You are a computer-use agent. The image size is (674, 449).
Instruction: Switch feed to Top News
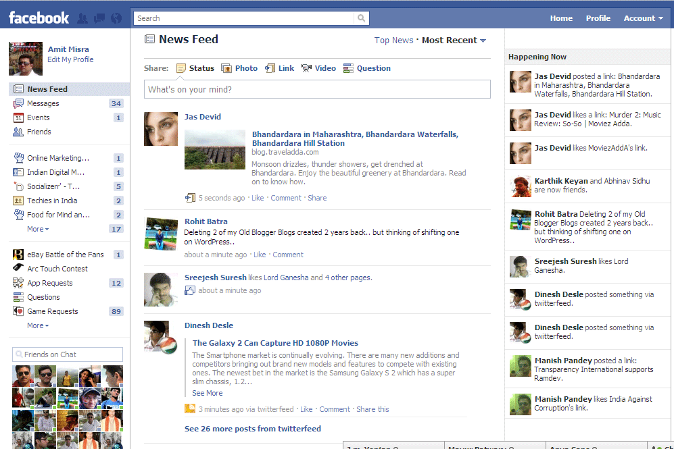click(393, 41)
